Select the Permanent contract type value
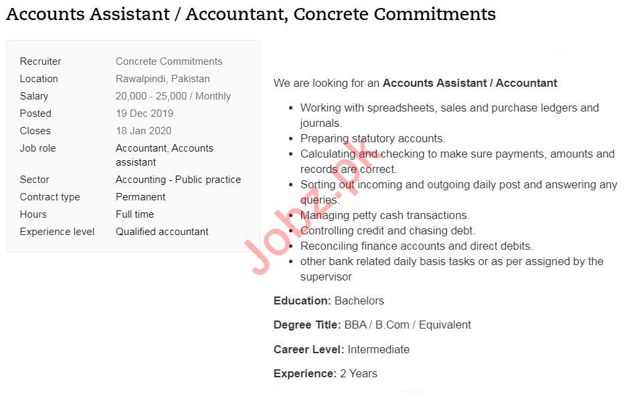 pyautogui.click(x=141, y=197)
